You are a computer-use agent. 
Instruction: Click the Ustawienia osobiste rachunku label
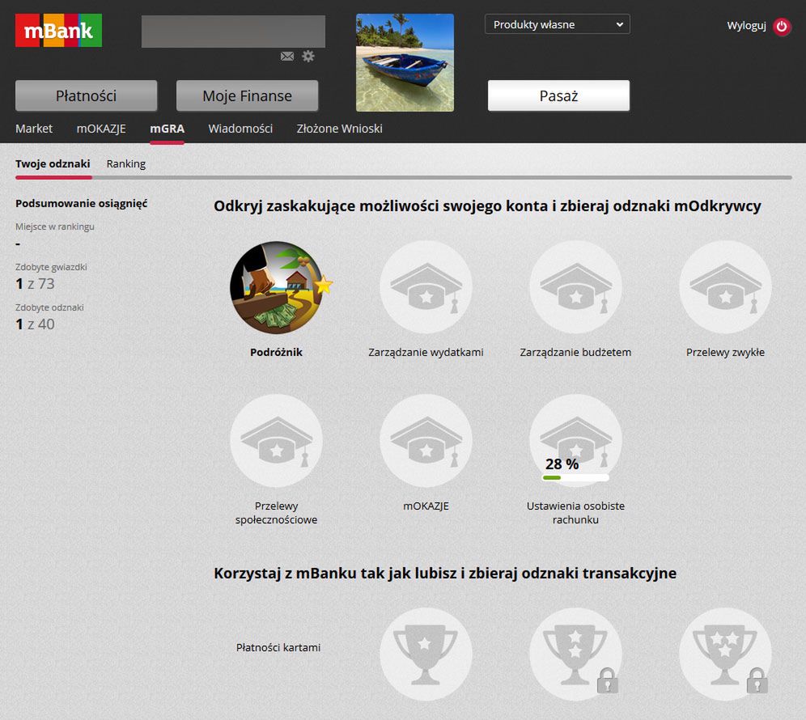[575, 513]
